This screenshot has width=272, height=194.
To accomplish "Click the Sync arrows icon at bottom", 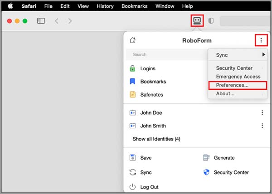I will coord(133,172).
